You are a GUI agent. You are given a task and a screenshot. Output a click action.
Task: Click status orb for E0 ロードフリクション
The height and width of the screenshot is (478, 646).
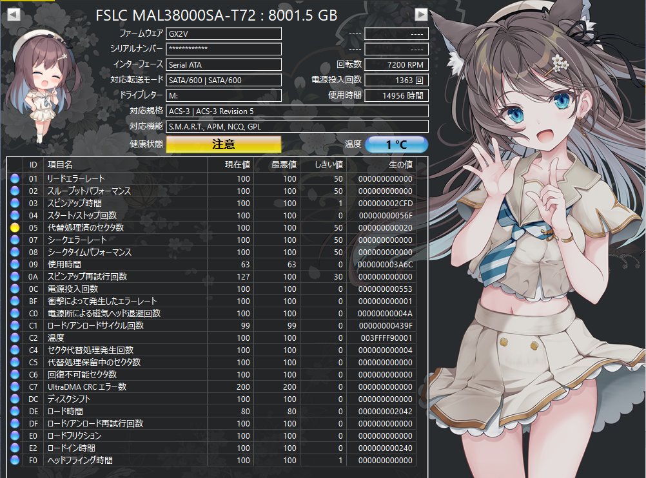point(15,435)
